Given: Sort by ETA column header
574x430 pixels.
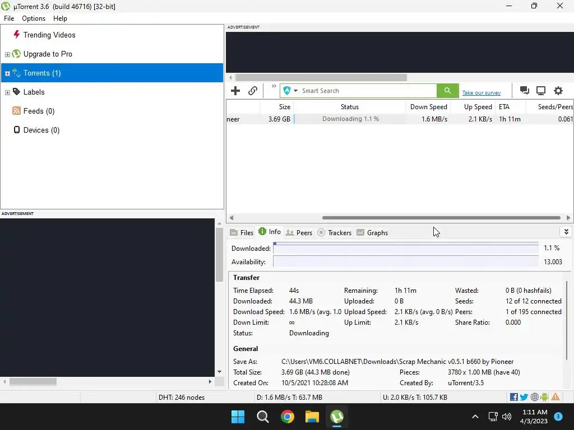Looking at the screenshot, I should (x=511, y=107).
